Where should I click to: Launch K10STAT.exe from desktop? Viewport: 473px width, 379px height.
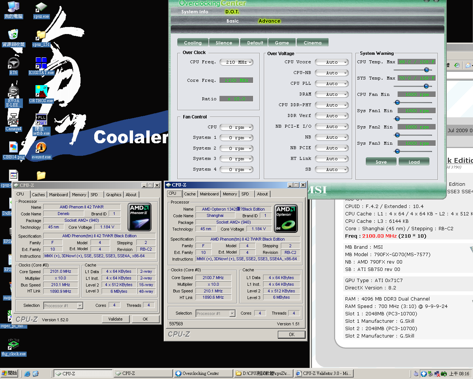pos(41,66)
